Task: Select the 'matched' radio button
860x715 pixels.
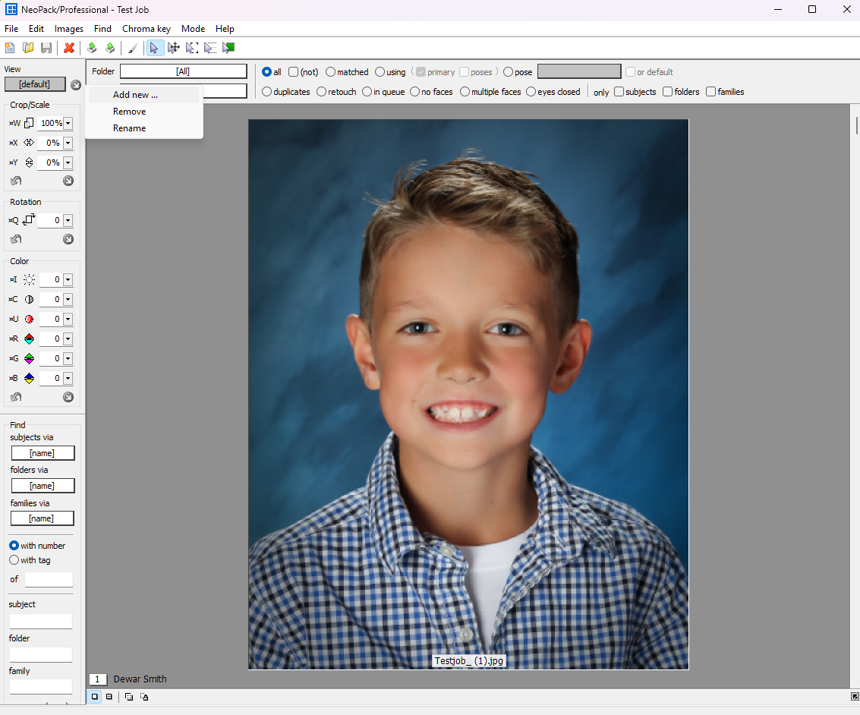Action: point(330,72)
